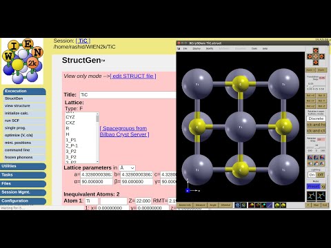This screenshot has height=248, width=331.
Task: Open the File menu in XCrySDen
Action: (x=185, y=49)
